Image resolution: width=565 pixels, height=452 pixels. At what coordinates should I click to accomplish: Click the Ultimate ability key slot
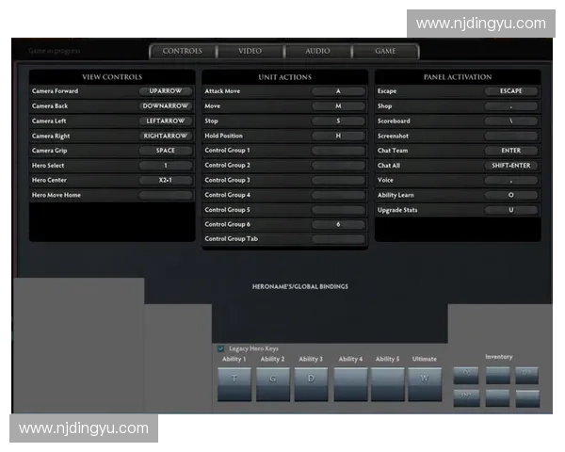424,384
